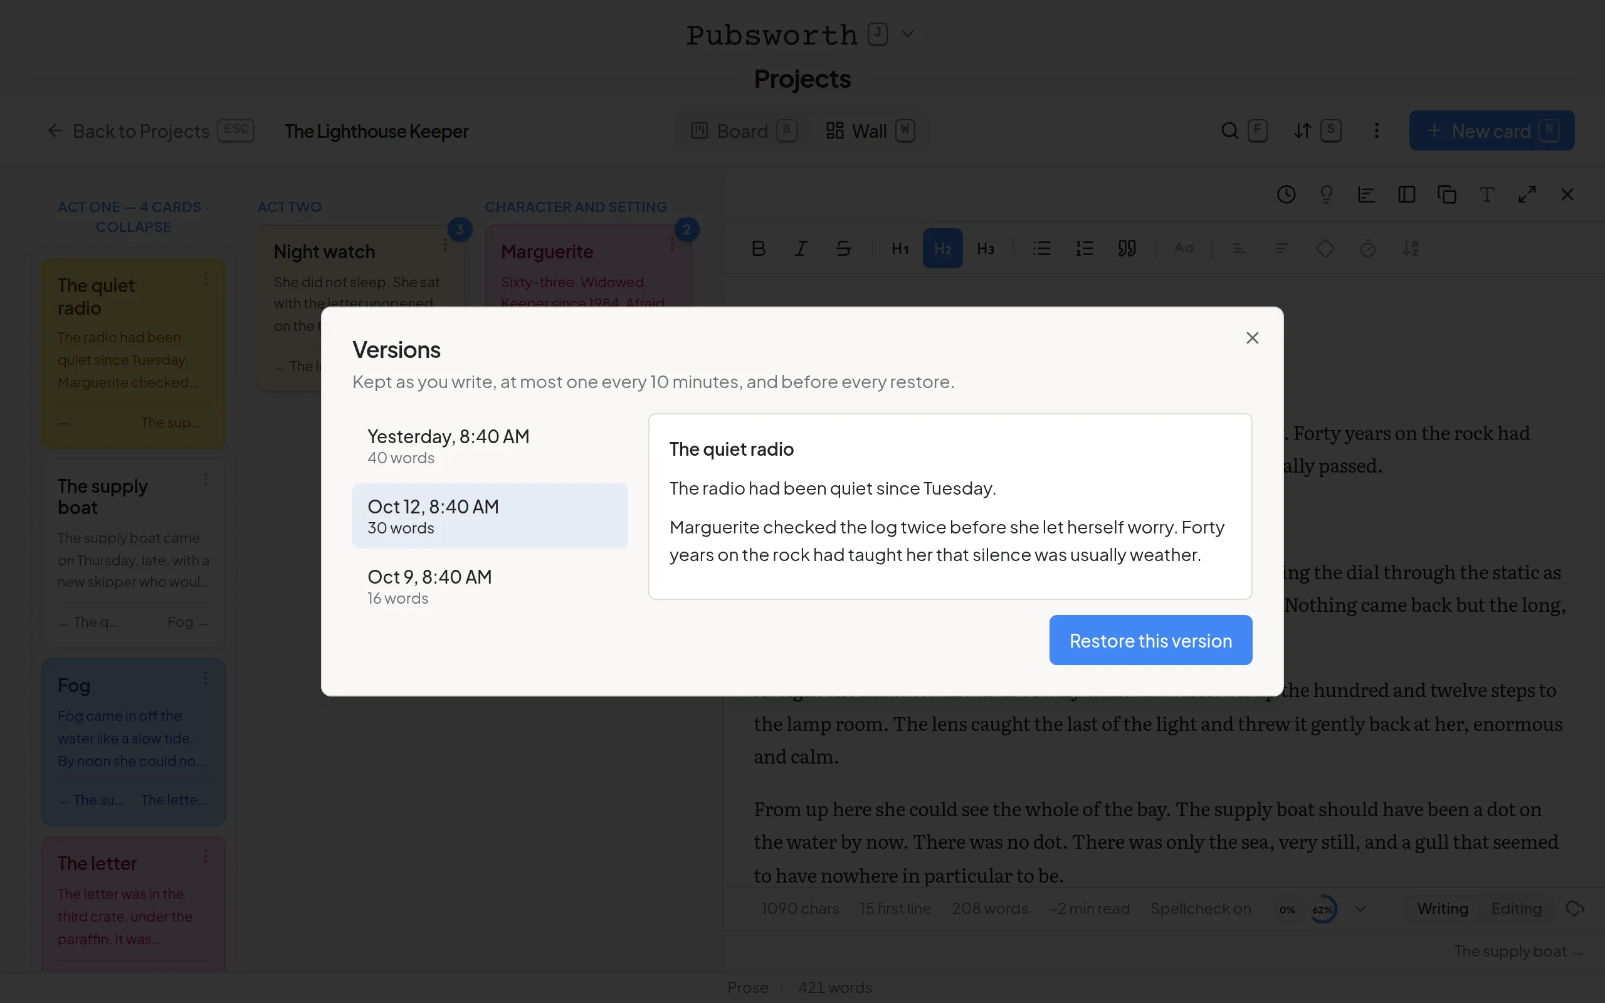The height and width of the screenshot is (1003, 1605).
Task: Insert a numbered list
Action: pos(1085,249)
